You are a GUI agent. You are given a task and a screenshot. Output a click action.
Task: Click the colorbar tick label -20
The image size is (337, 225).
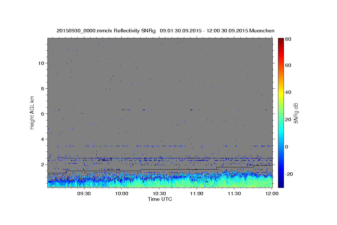click(289, 174)
